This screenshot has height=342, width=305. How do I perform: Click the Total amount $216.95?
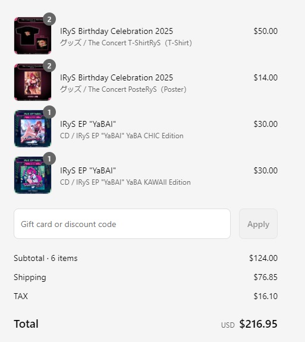click(258, 324)
